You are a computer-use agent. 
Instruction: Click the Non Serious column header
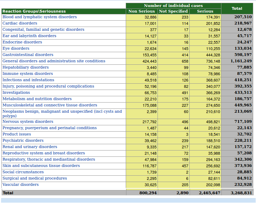pyautogui.click(x=141, y=11)
